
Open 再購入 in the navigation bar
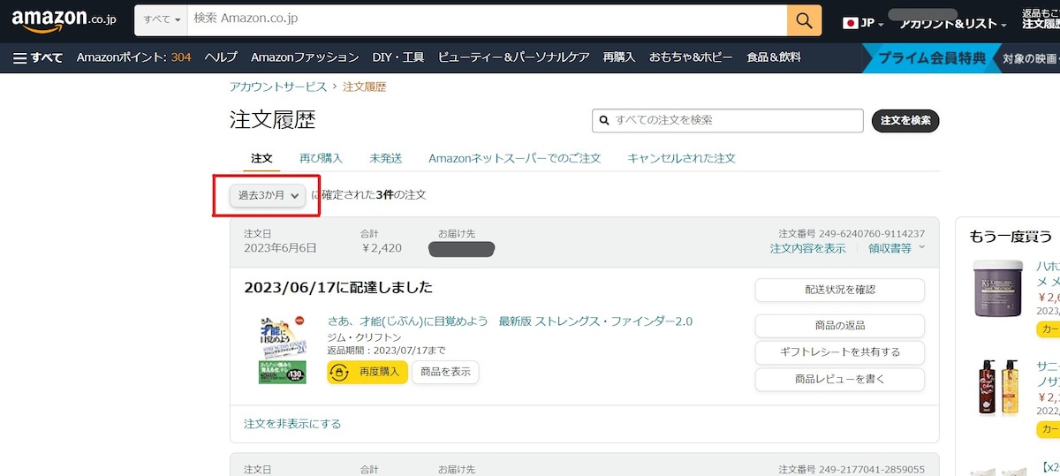619,57
